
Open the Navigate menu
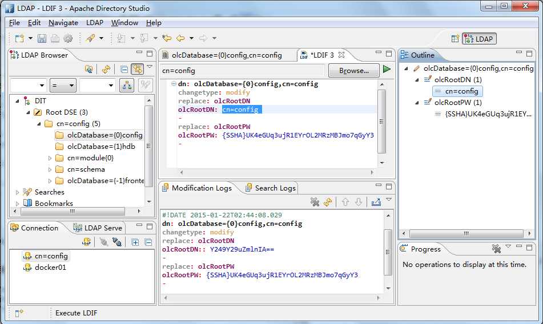pos(63,23)
